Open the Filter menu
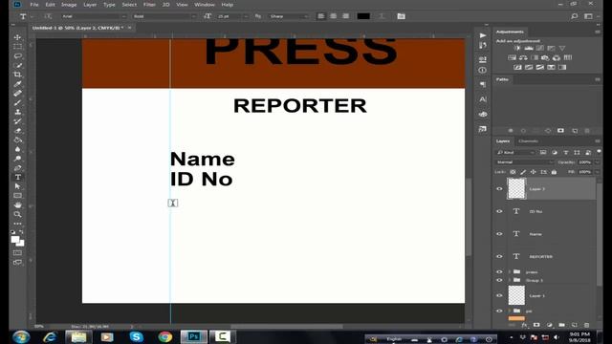The width and height of the screenshot is (612, 344). (x=149, y=5)
